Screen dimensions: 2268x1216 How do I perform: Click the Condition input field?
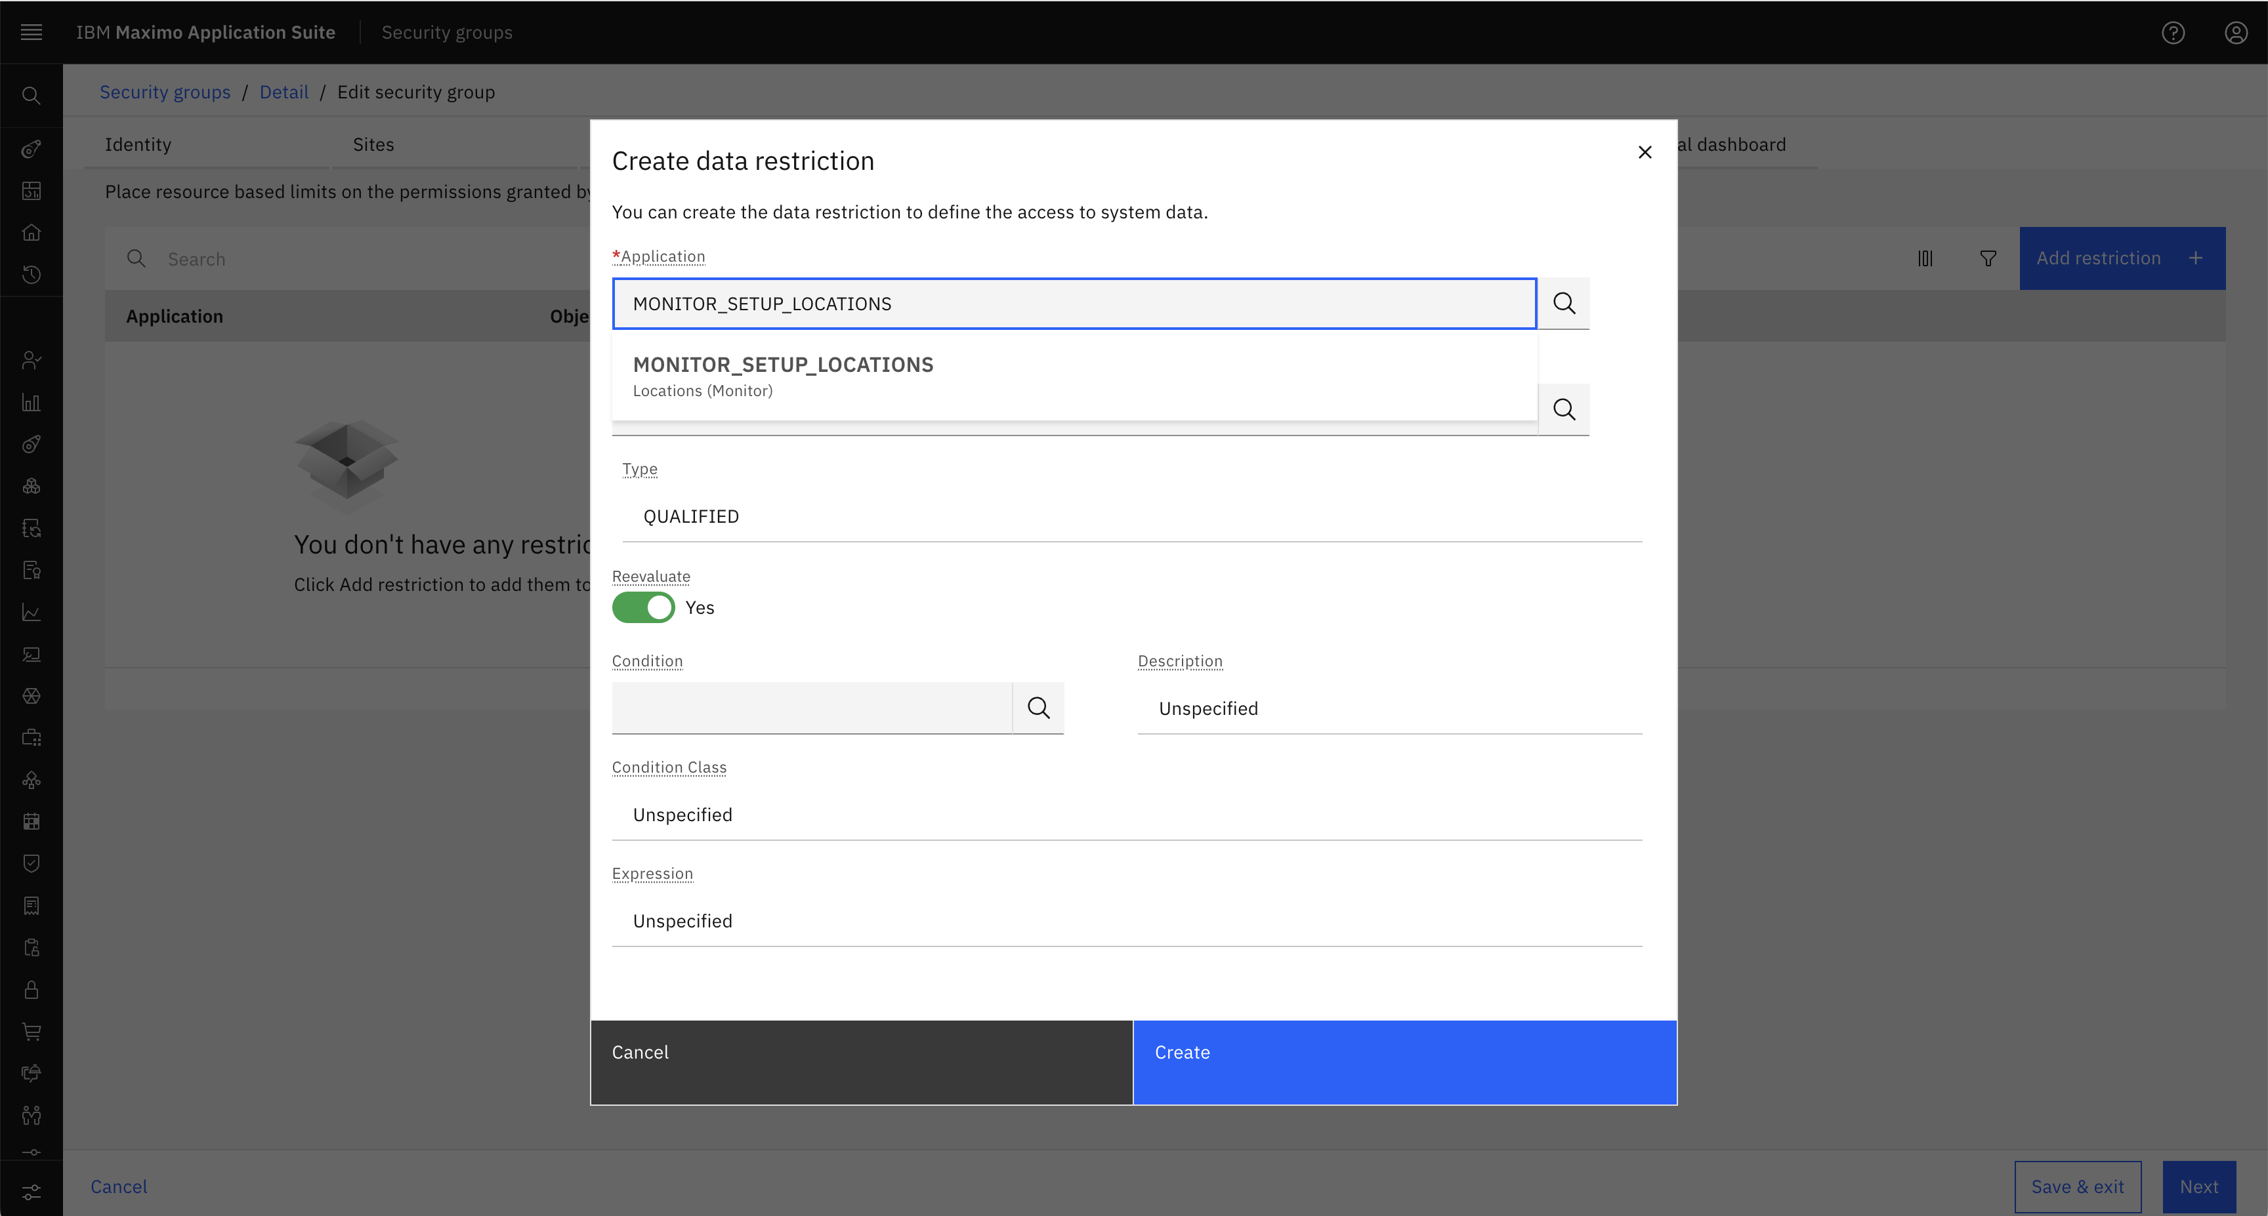(812, 708)
